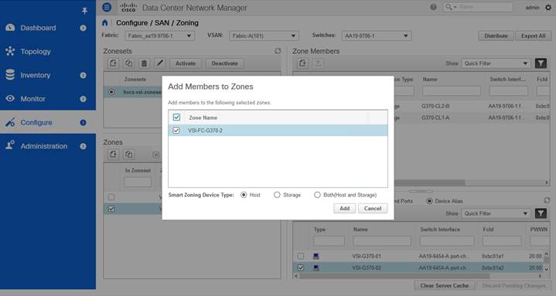
Task: Refresh the Zonesets panel
Action: 278,51
